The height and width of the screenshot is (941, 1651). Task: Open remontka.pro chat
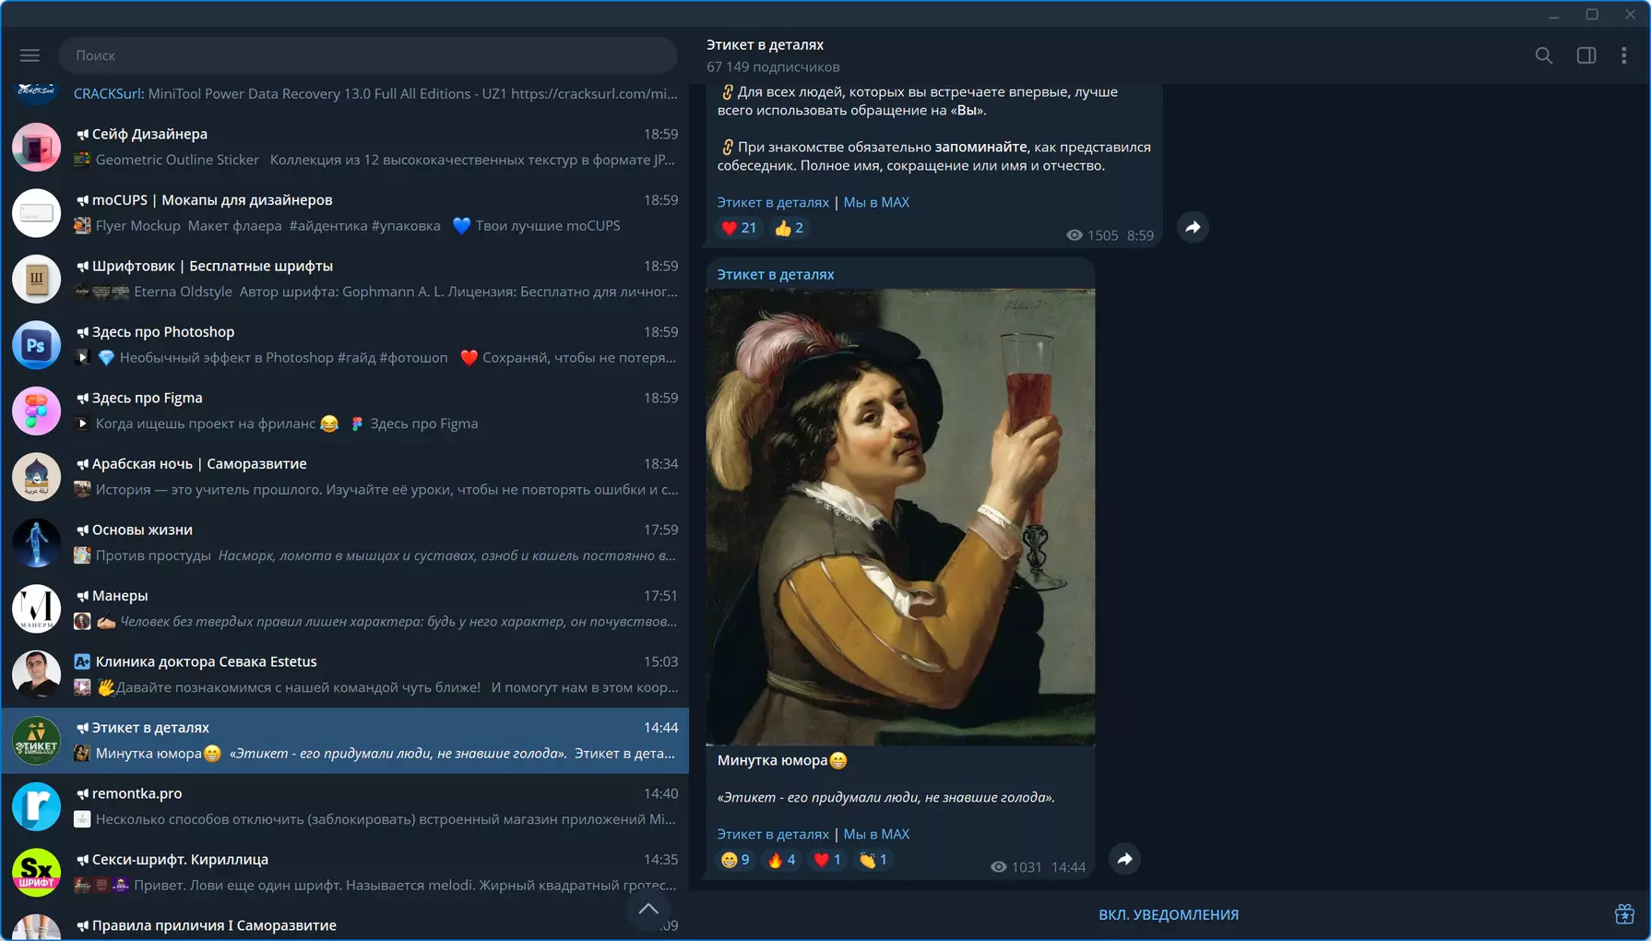[345, 806]
